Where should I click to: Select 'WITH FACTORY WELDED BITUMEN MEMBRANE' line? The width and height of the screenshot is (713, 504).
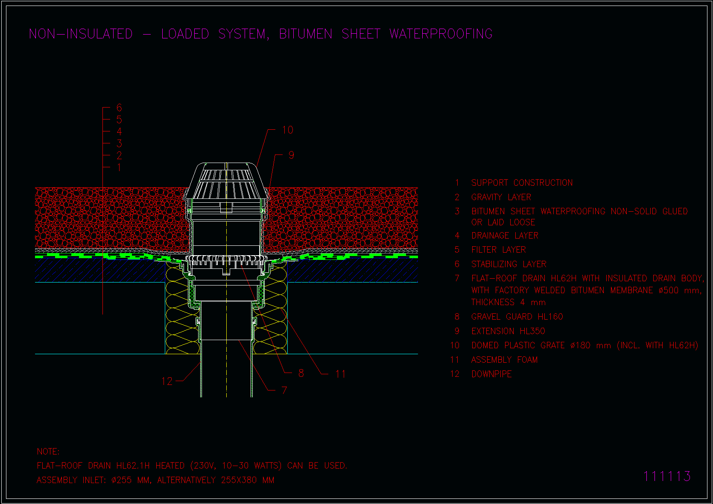coord(586,291)
